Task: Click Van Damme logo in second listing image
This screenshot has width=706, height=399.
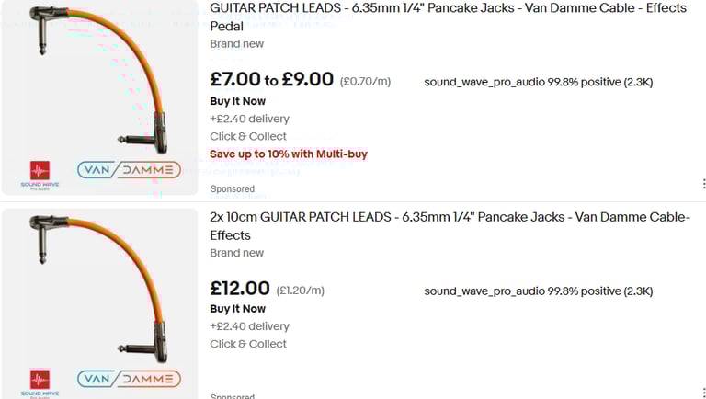Action: 129,378
